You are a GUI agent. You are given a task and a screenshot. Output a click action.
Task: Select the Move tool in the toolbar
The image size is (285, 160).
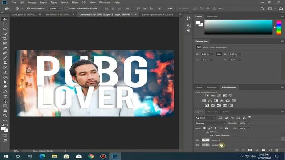(x=5, y=19)
